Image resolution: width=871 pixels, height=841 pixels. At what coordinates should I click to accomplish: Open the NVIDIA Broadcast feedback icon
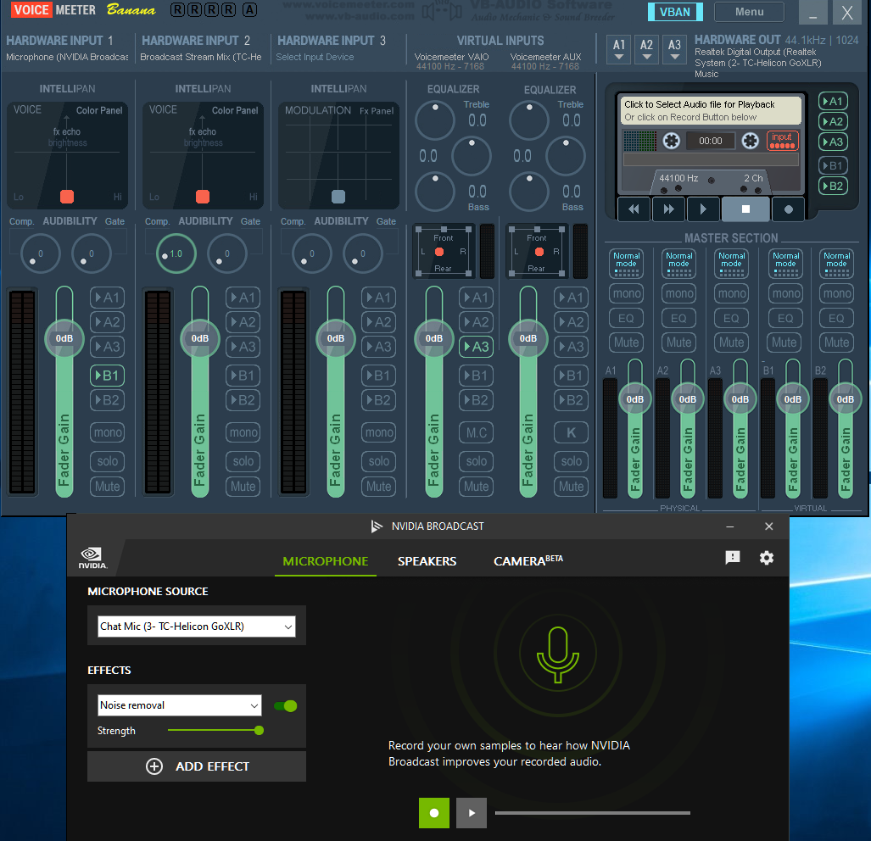[x=733, y=557]
